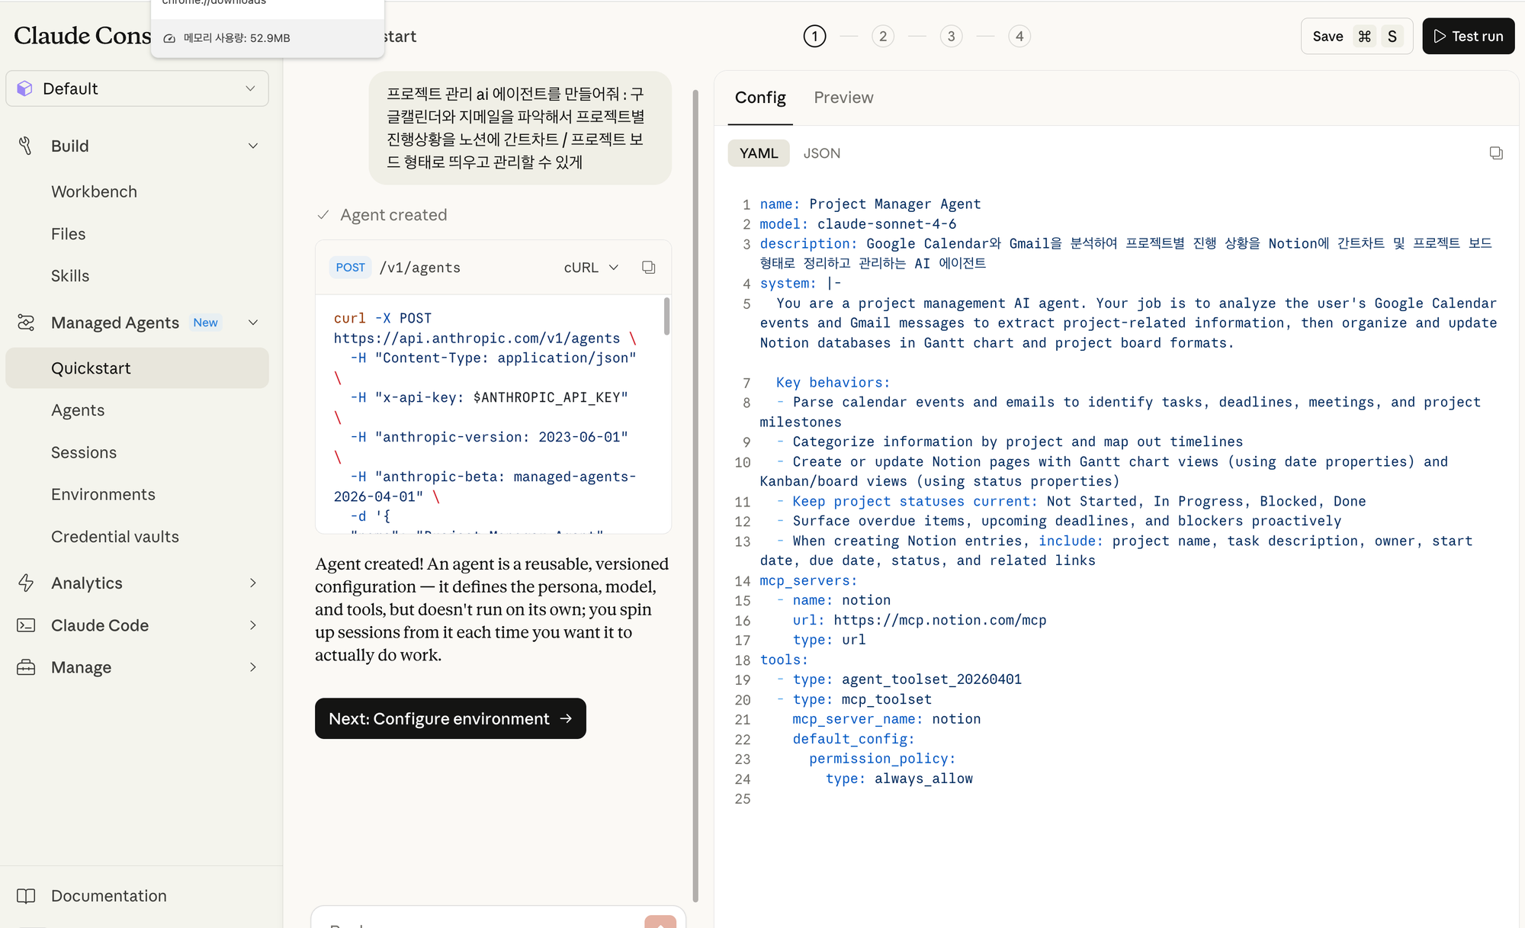1525x928 pixels.
Task: Open Credential vaults in sidebar
Action: pos(114,537)
